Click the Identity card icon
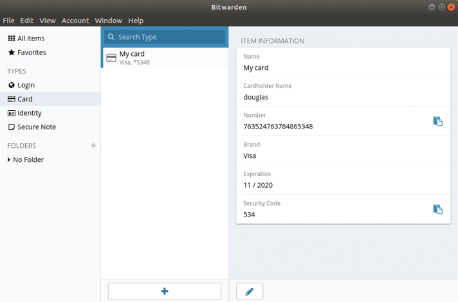The width and height of the screenshot is (458, 302). 12,113
